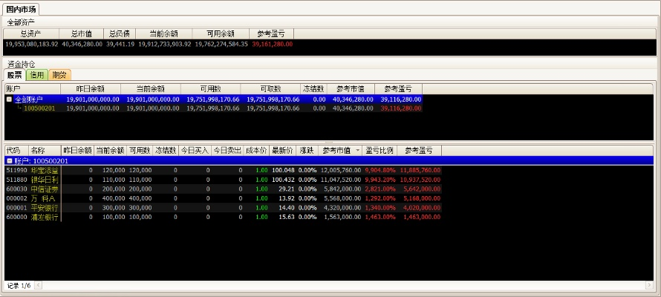Click the 名称 column header

[45, 151]
